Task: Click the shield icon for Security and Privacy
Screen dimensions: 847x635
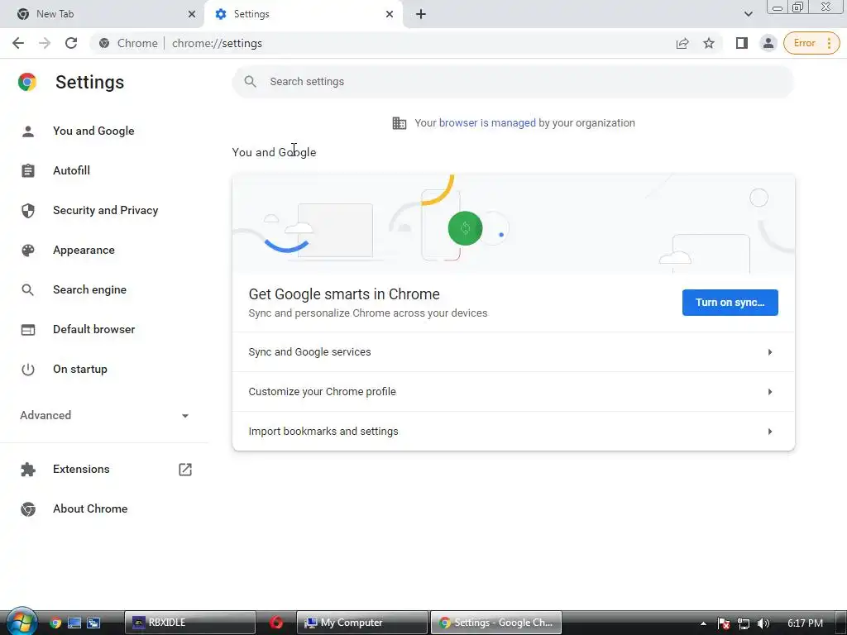Action: coord(28,211)
